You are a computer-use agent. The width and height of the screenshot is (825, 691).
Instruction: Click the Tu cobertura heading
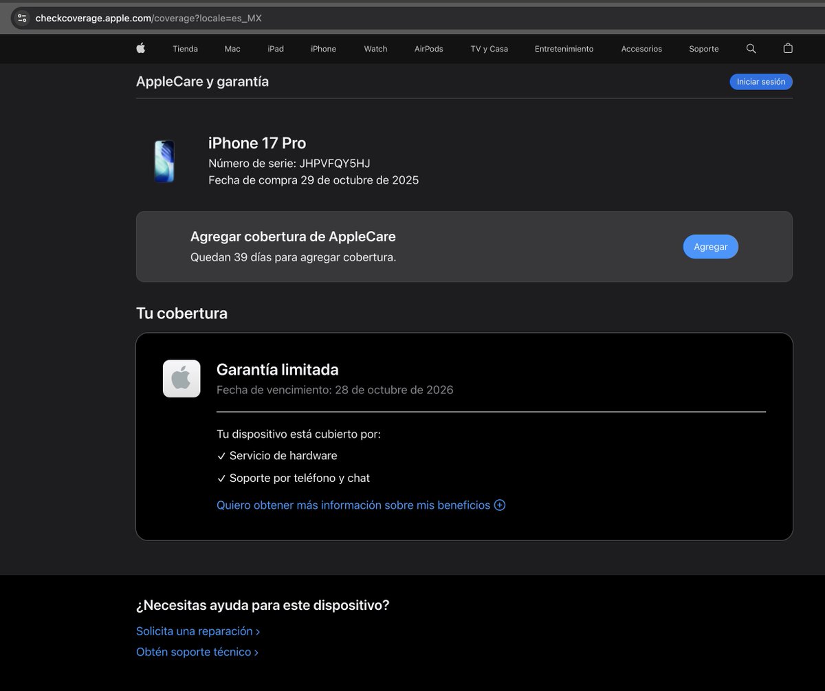click(181, 314)
